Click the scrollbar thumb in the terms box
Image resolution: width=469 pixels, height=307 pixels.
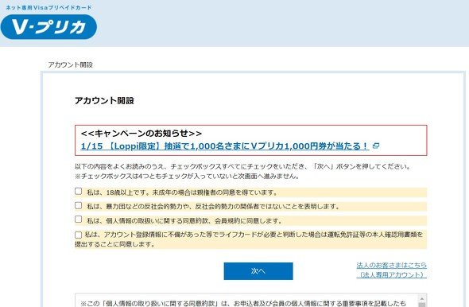422,305
